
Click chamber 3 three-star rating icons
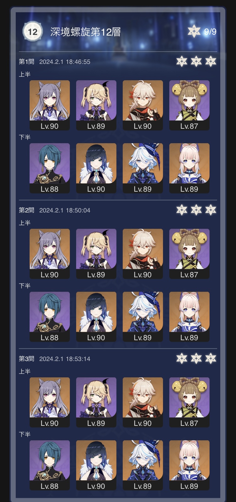[x=196, y=358]
